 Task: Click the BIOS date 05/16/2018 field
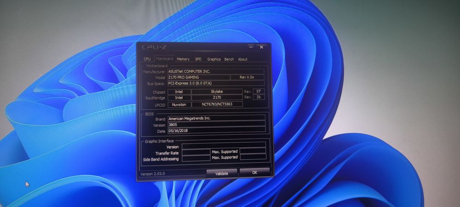pos(217,130)
